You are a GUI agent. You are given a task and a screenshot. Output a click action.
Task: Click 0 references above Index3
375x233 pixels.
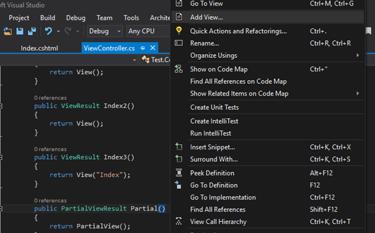coord(50,149)
